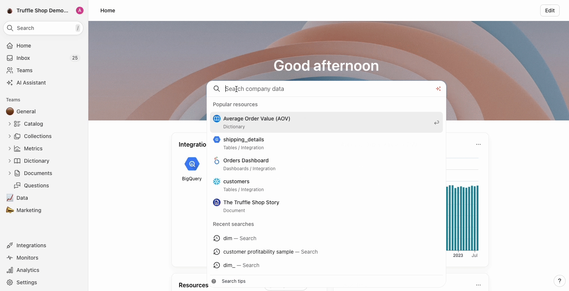
Task: Expand the Dictionary section chevron
Action: pyautogui.click(x=10, y=161)
